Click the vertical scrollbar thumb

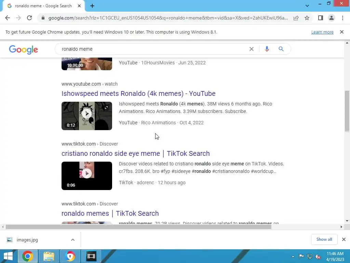[347, 111]
